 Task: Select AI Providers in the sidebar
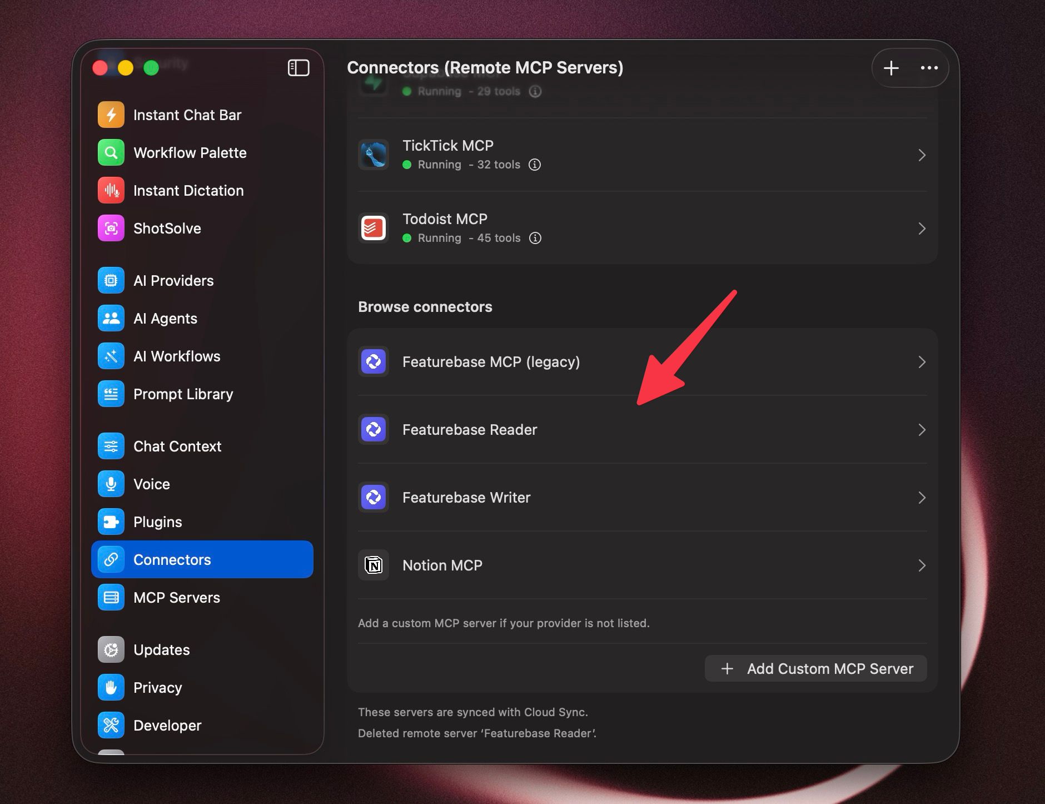(202, 281)
